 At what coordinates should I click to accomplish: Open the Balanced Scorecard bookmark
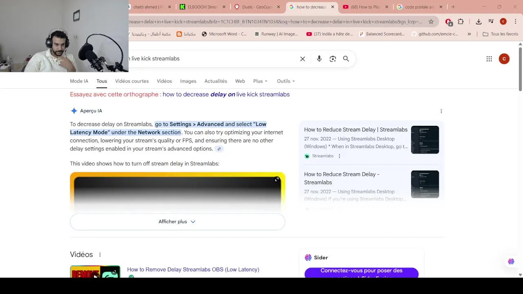point(382,34)
